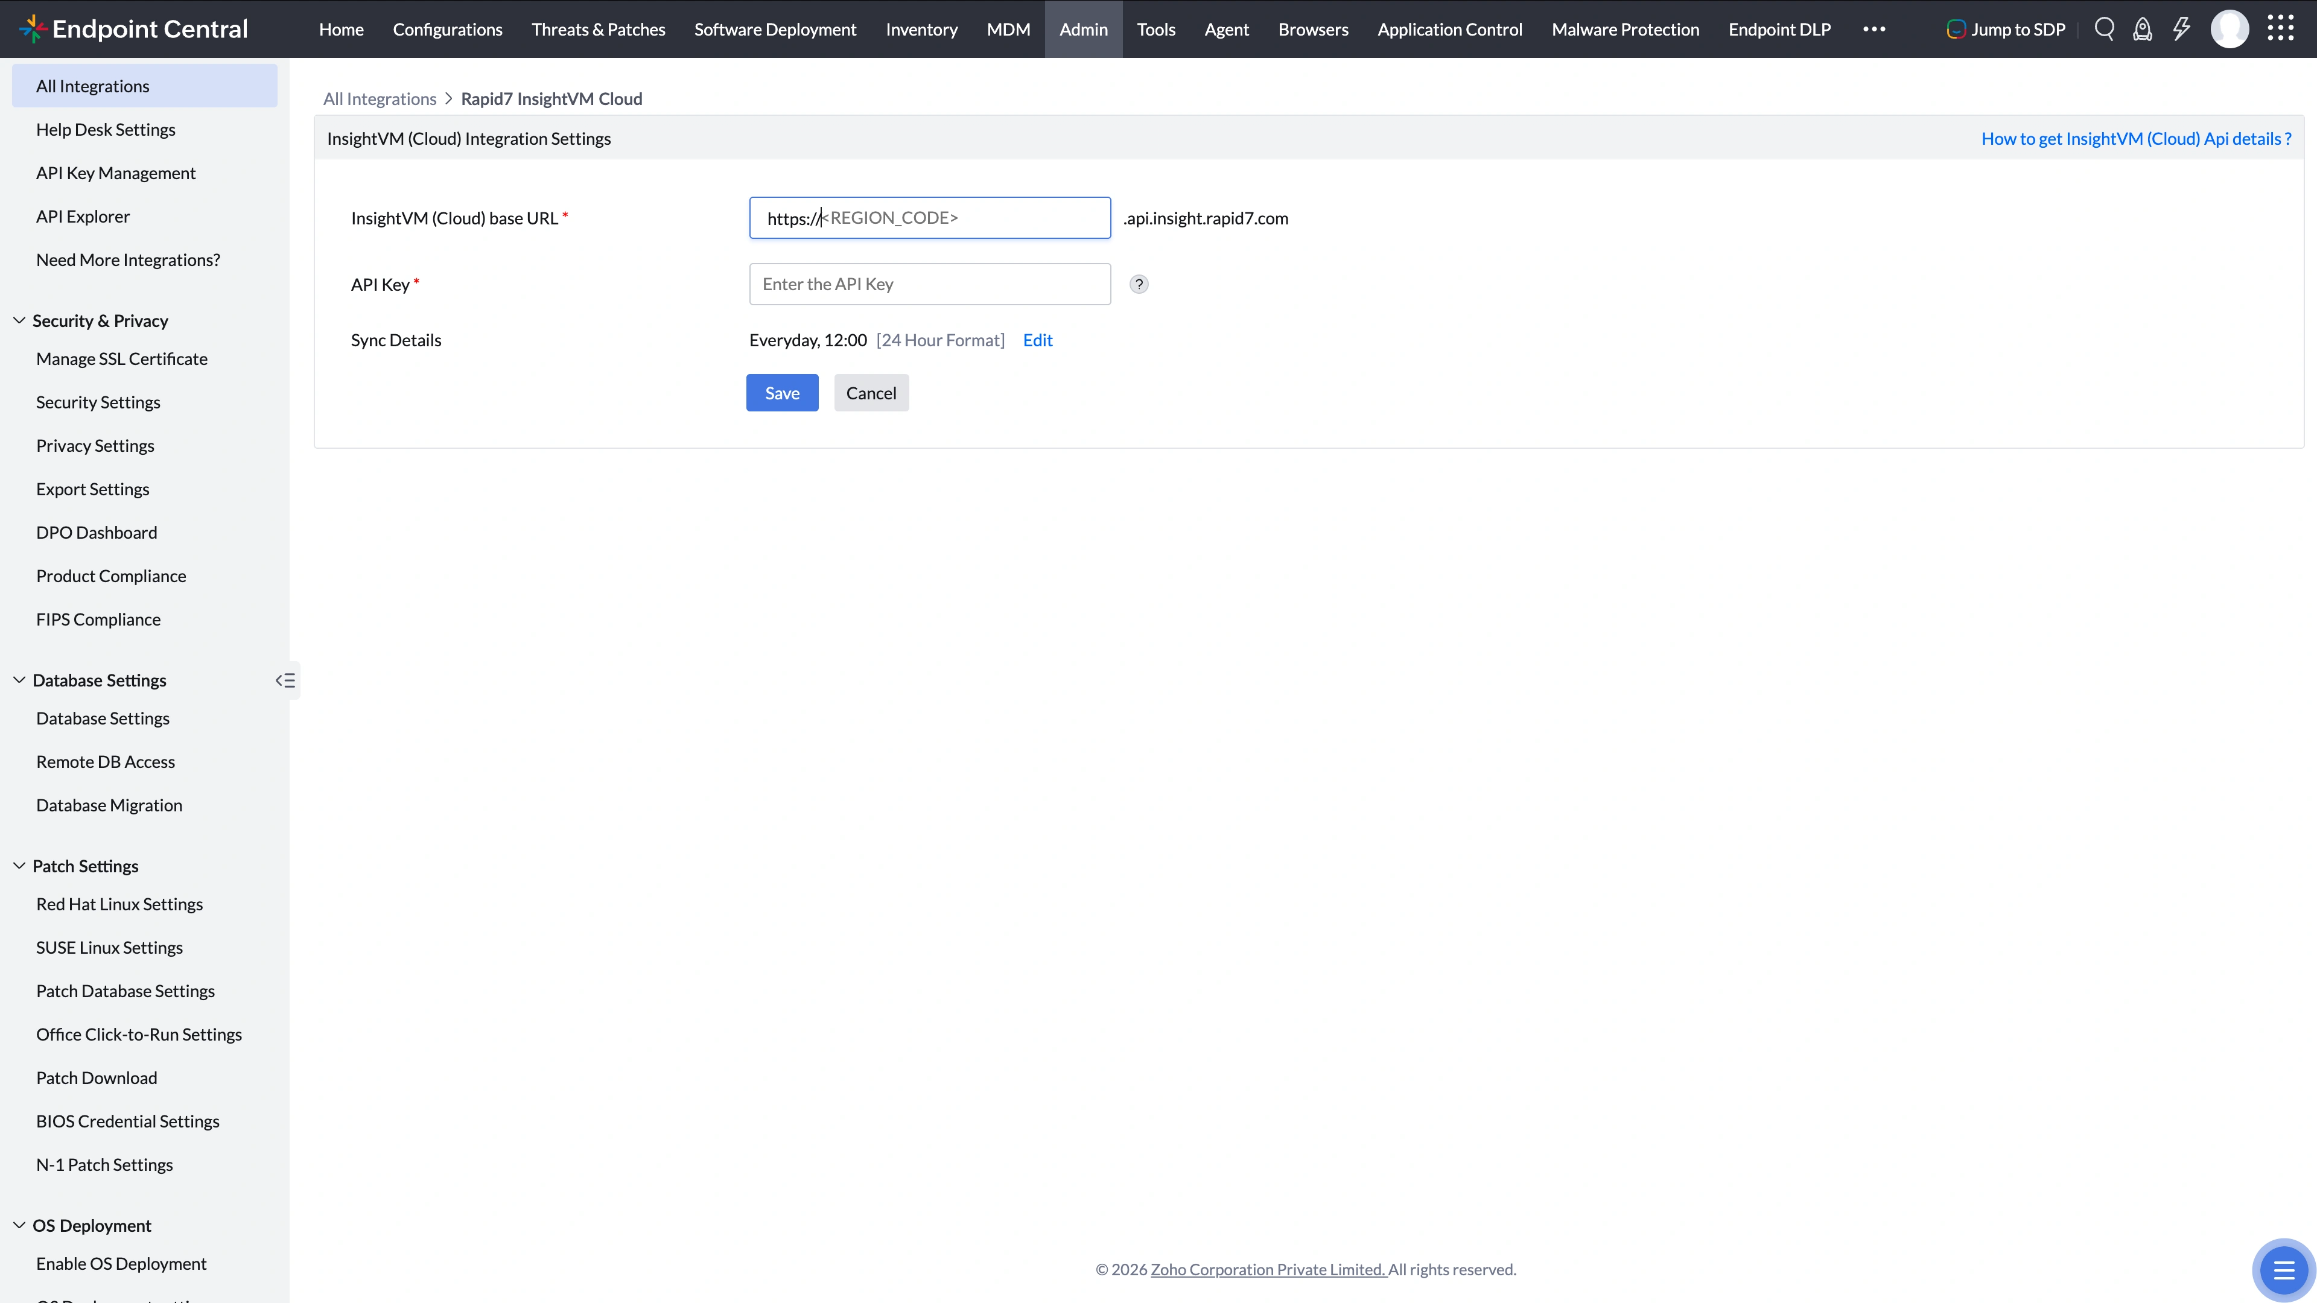Open Patch Database Settings

coord(125,991)
